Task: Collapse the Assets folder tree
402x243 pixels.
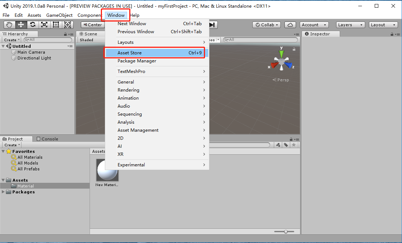Action: coord(3,180)
